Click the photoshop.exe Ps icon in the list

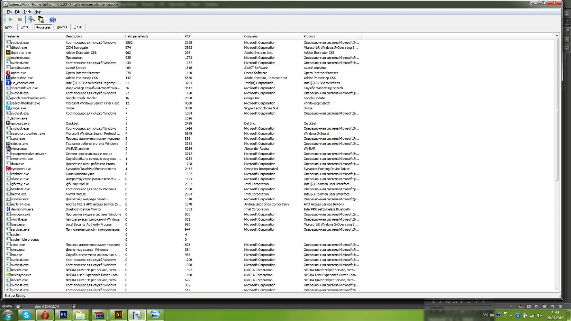tap(8, 78)
